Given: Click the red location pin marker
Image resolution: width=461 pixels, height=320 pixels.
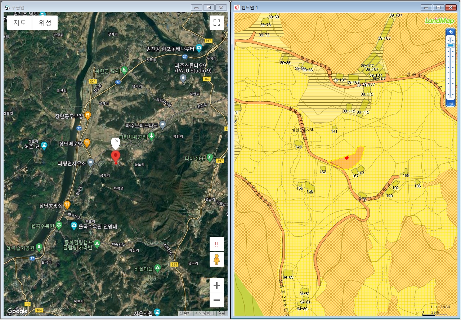Looking at the screenshot, I should [116, 157].
